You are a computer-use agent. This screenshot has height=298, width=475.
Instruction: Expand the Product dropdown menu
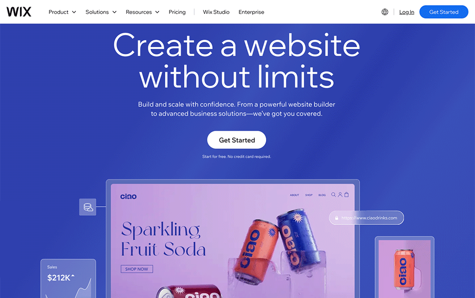click(62, 12)
